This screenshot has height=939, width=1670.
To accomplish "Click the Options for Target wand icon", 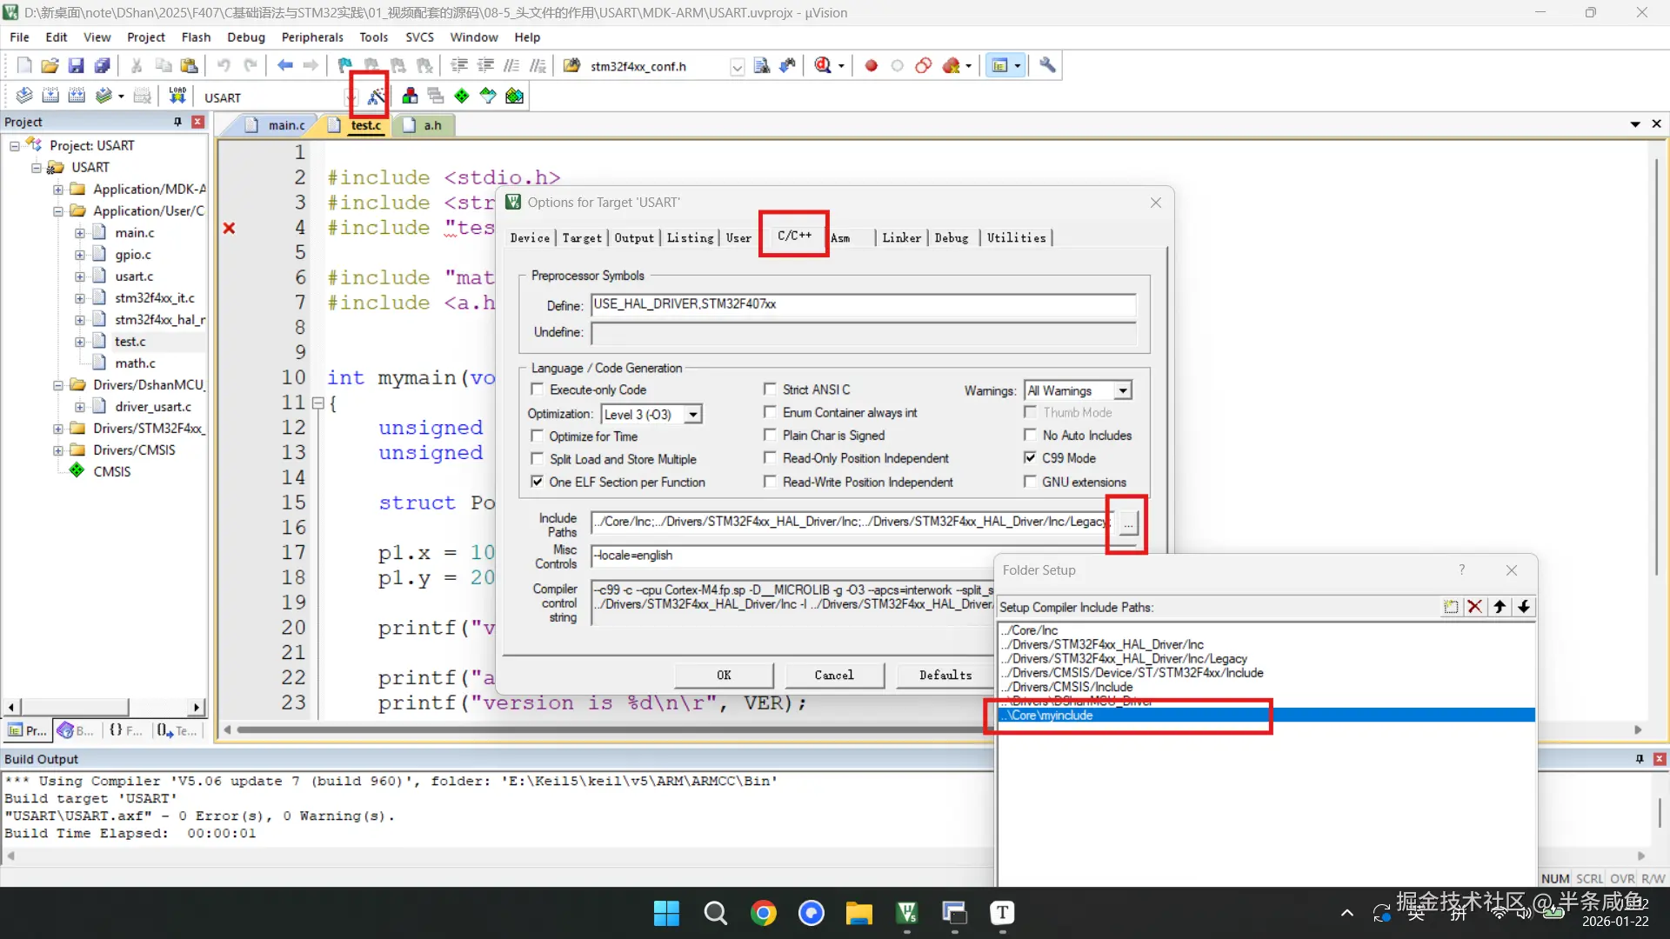I will tap(375, 97).
